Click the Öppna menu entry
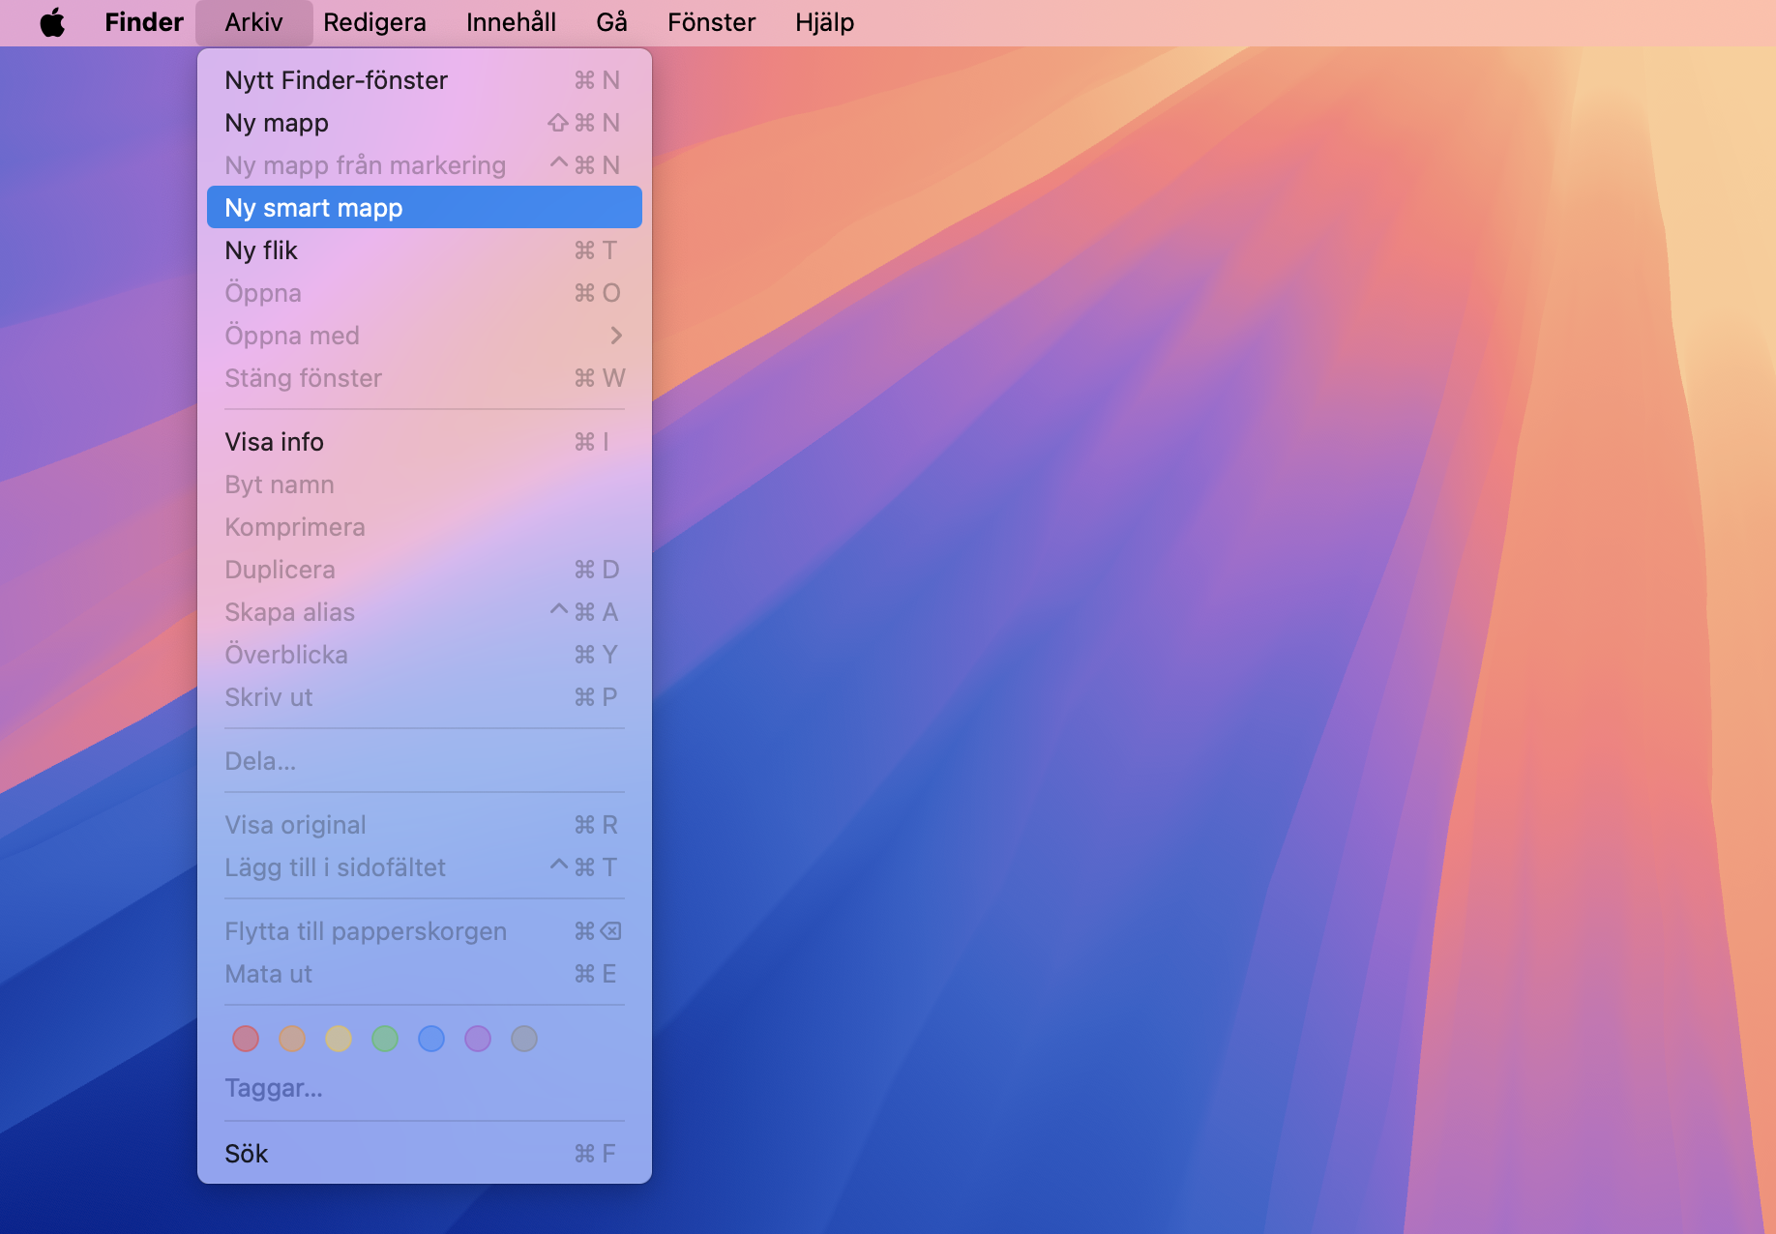Screen dimensions: 1776x1234 point(425,293)
